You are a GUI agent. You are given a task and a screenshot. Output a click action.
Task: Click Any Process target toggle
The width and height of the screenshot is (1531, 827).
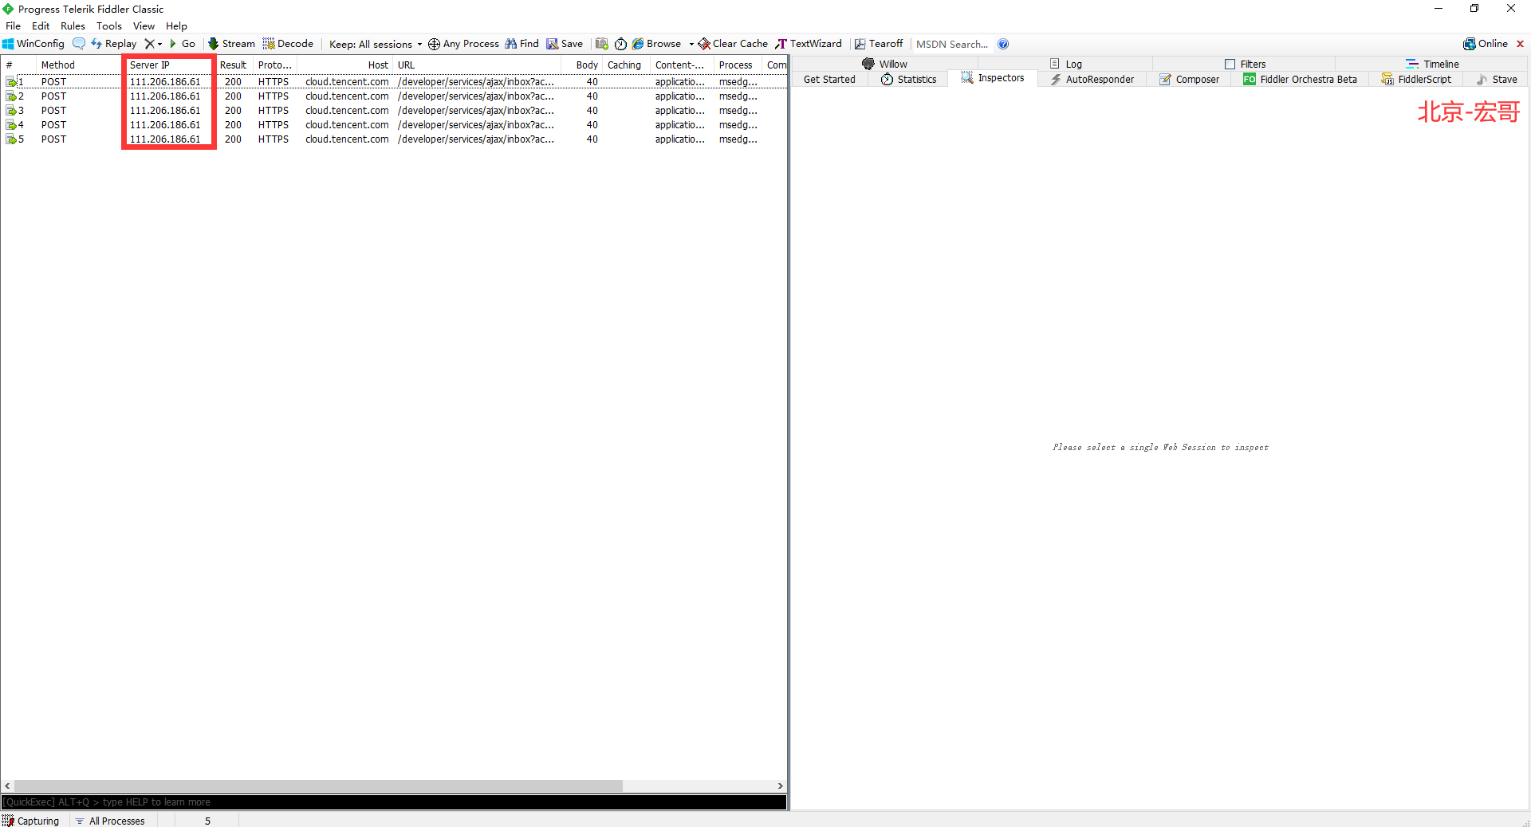coord(462,44)
